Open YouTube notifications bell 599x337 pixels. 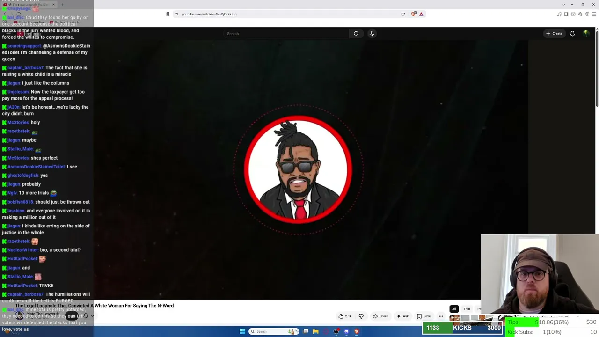click(572, 34)
